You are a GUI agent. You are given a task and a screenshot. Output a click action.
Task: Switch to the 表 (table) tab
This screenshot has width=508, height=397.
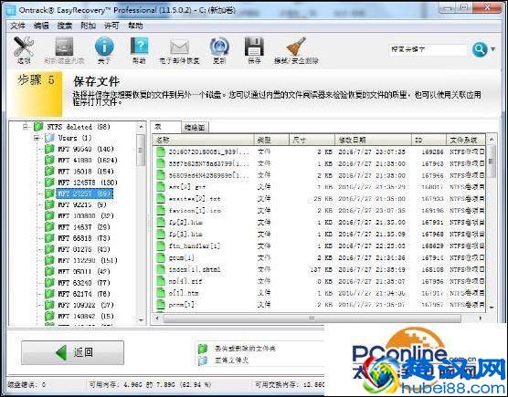[165, 127]
